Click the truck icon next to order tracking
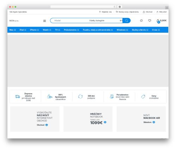176x149 pixels. (x=117, y=12)
